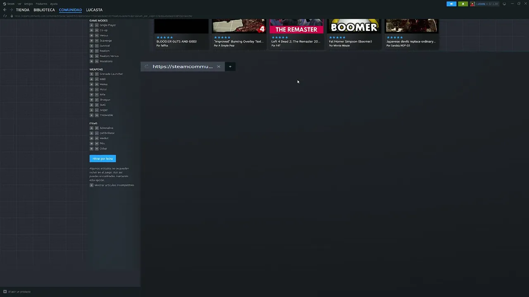
Task: Include SMG tag with plus
Action: [x=91, y=105]
